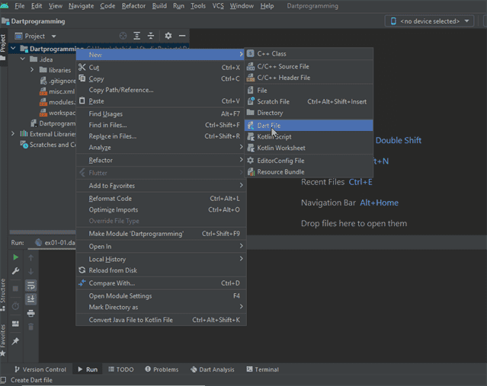This screenshot has height=386, width=487.
Task: Choose Reformat Code menu item
Action: click(161, 198)
